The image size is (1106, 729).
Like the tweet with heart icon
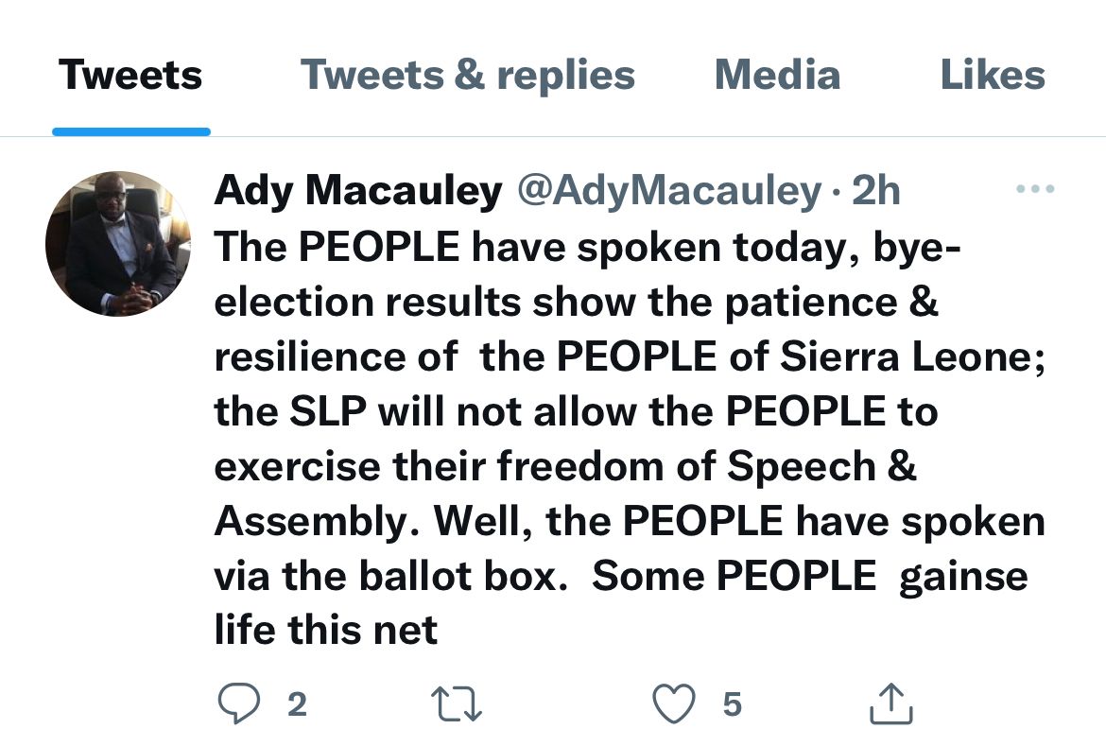[x=674, y=703]
